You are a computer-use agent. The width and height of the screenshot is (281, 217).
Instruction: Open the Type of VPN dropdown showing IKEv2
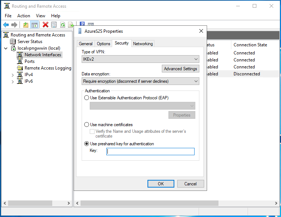pyautogui.click(x=140, y=59)
